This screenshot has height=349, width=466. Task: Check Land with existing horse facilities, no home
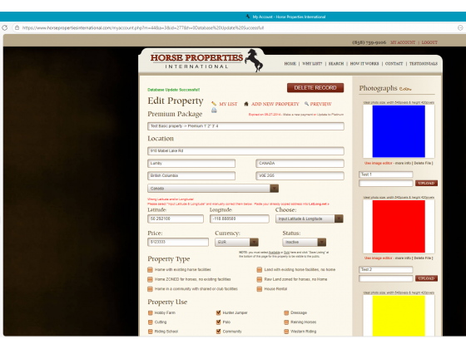pos(260,270)
